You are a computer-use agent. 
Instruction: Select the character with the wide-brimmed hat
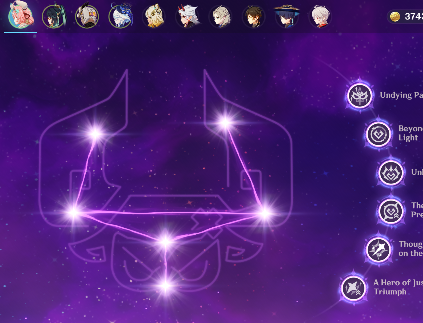[287, 16]
